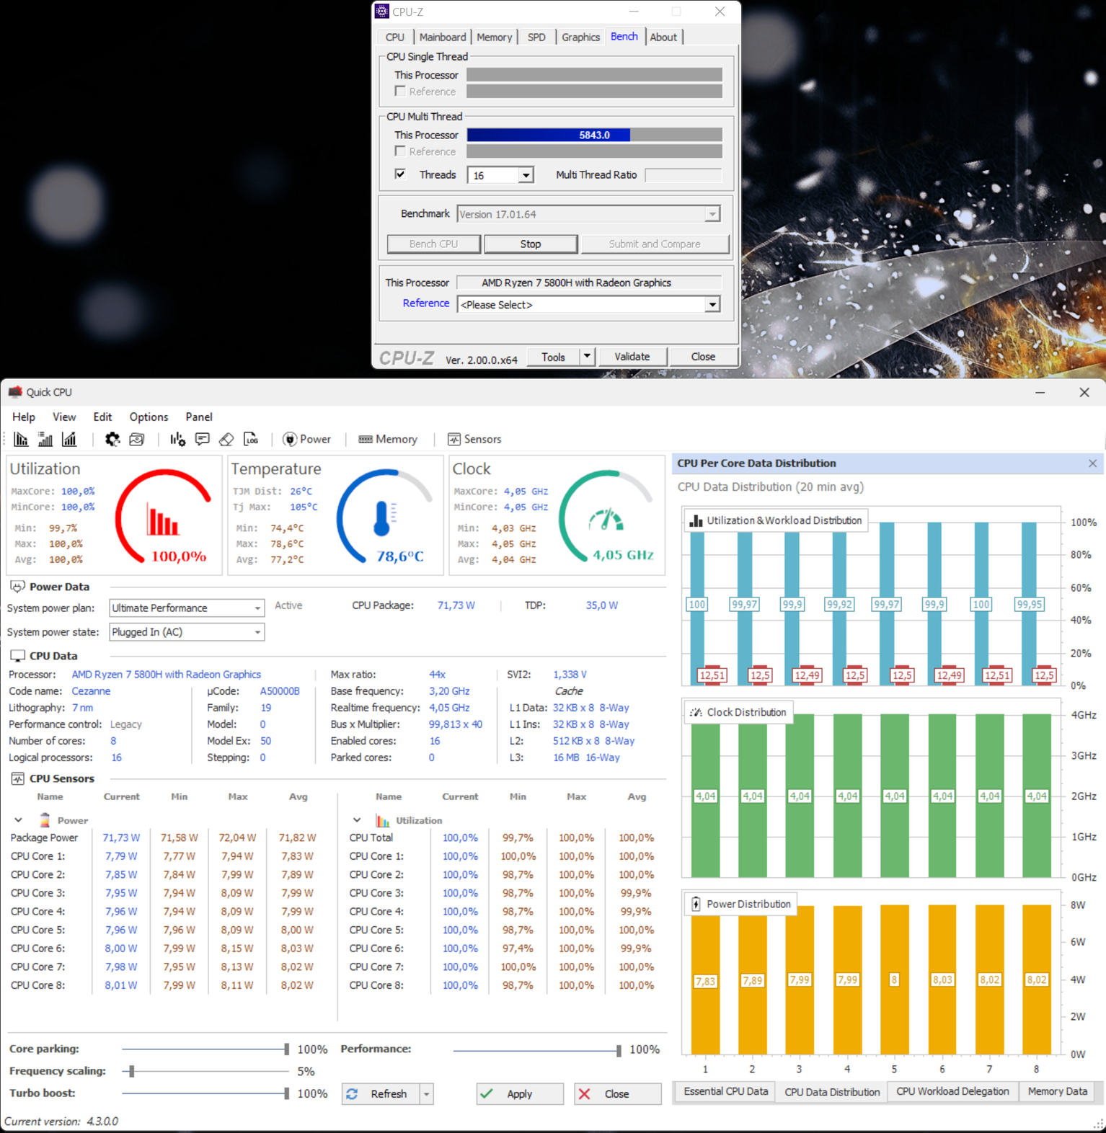Switch to Essential CPU Data tab
The width and height of the screenshot is (1106, 1133).
pos(725,1091)
